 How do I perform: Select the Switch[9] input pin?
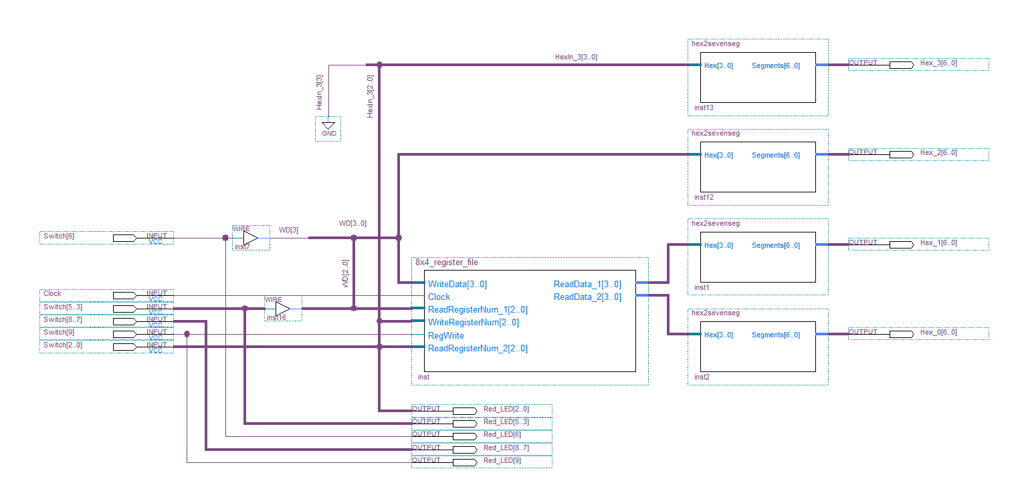(x=124, y=334)
